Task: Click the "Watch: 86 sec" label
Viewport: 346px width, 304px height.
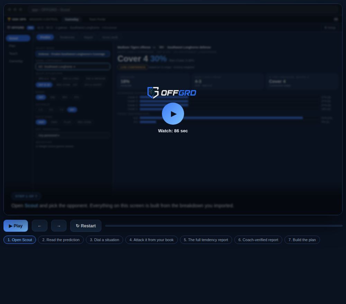Action: point(173,131)
